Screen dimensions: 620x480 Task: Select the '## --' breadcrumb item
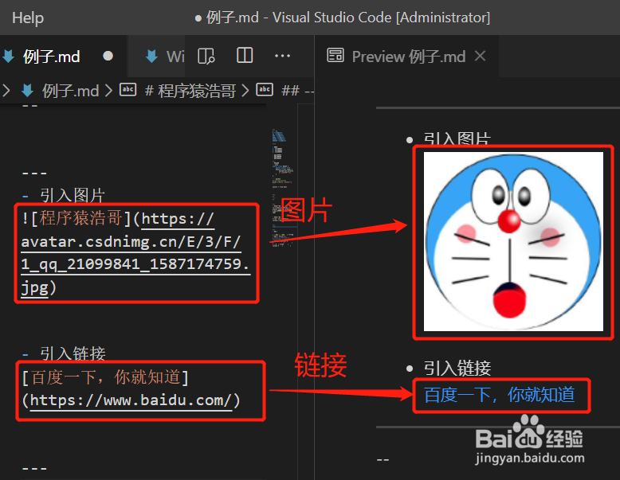[297, 91]
